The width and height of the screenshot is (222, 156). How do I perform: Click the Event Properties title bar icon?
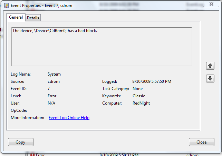tap(6, 6)
